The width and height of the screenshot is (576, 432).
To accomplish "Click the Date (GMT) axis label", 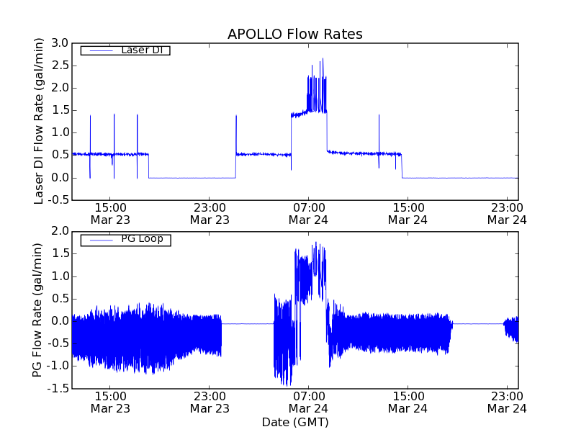I will pyautogui.click(x=295, y=422).
